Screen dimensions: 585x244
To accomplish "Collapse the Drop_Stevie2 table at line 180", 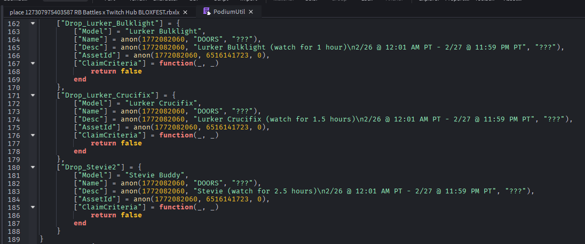I will [x=33, y=167].
